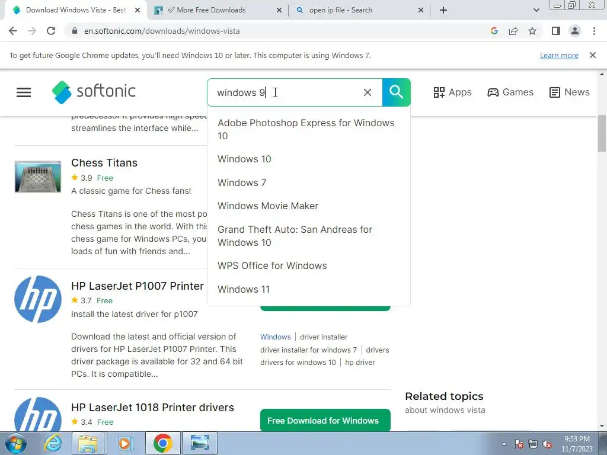Open the Softonic hamburger menu
The width and height of the screenshot is (607, 455).
coord(24,92)
